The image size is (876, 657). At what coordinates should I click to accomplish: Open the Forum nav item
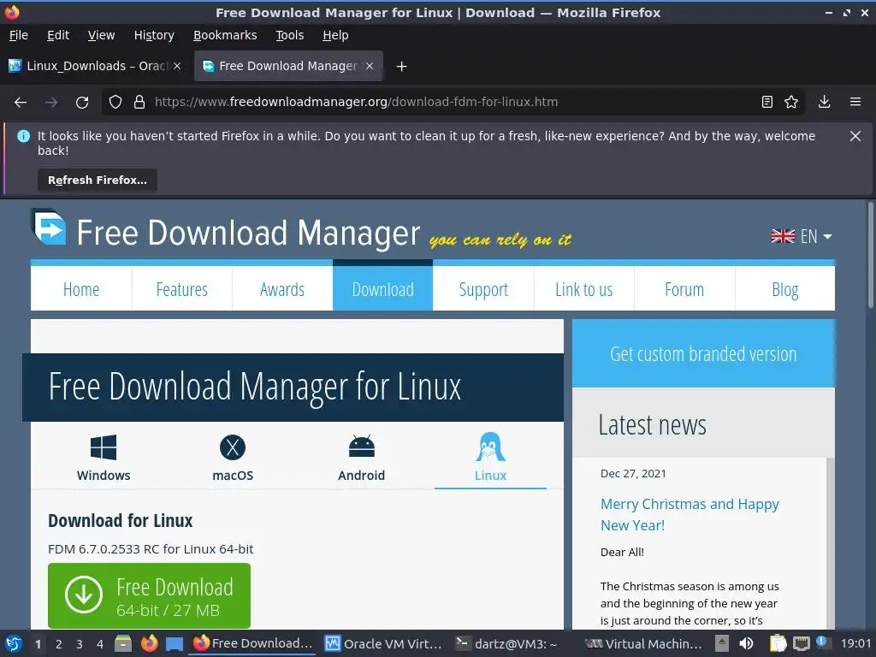(684, 289)
